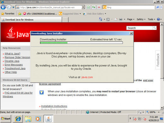Open the Web Slice Gallery dropdown
This screenshot has width=164, height=123.
(x=95, y=14)
